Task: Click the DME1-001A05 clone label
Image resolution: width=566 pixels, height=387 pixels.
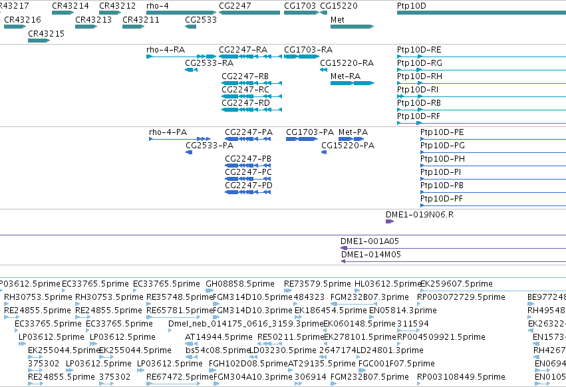Action: [x=370, y=241]
